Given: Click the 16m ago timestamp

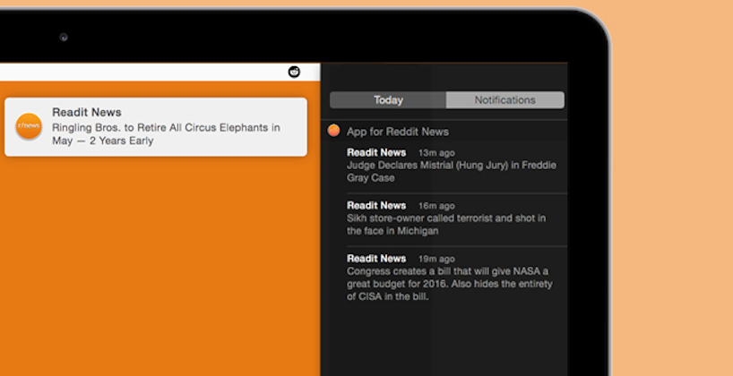Looking at the screenshot, I should (x=436, y=206).
